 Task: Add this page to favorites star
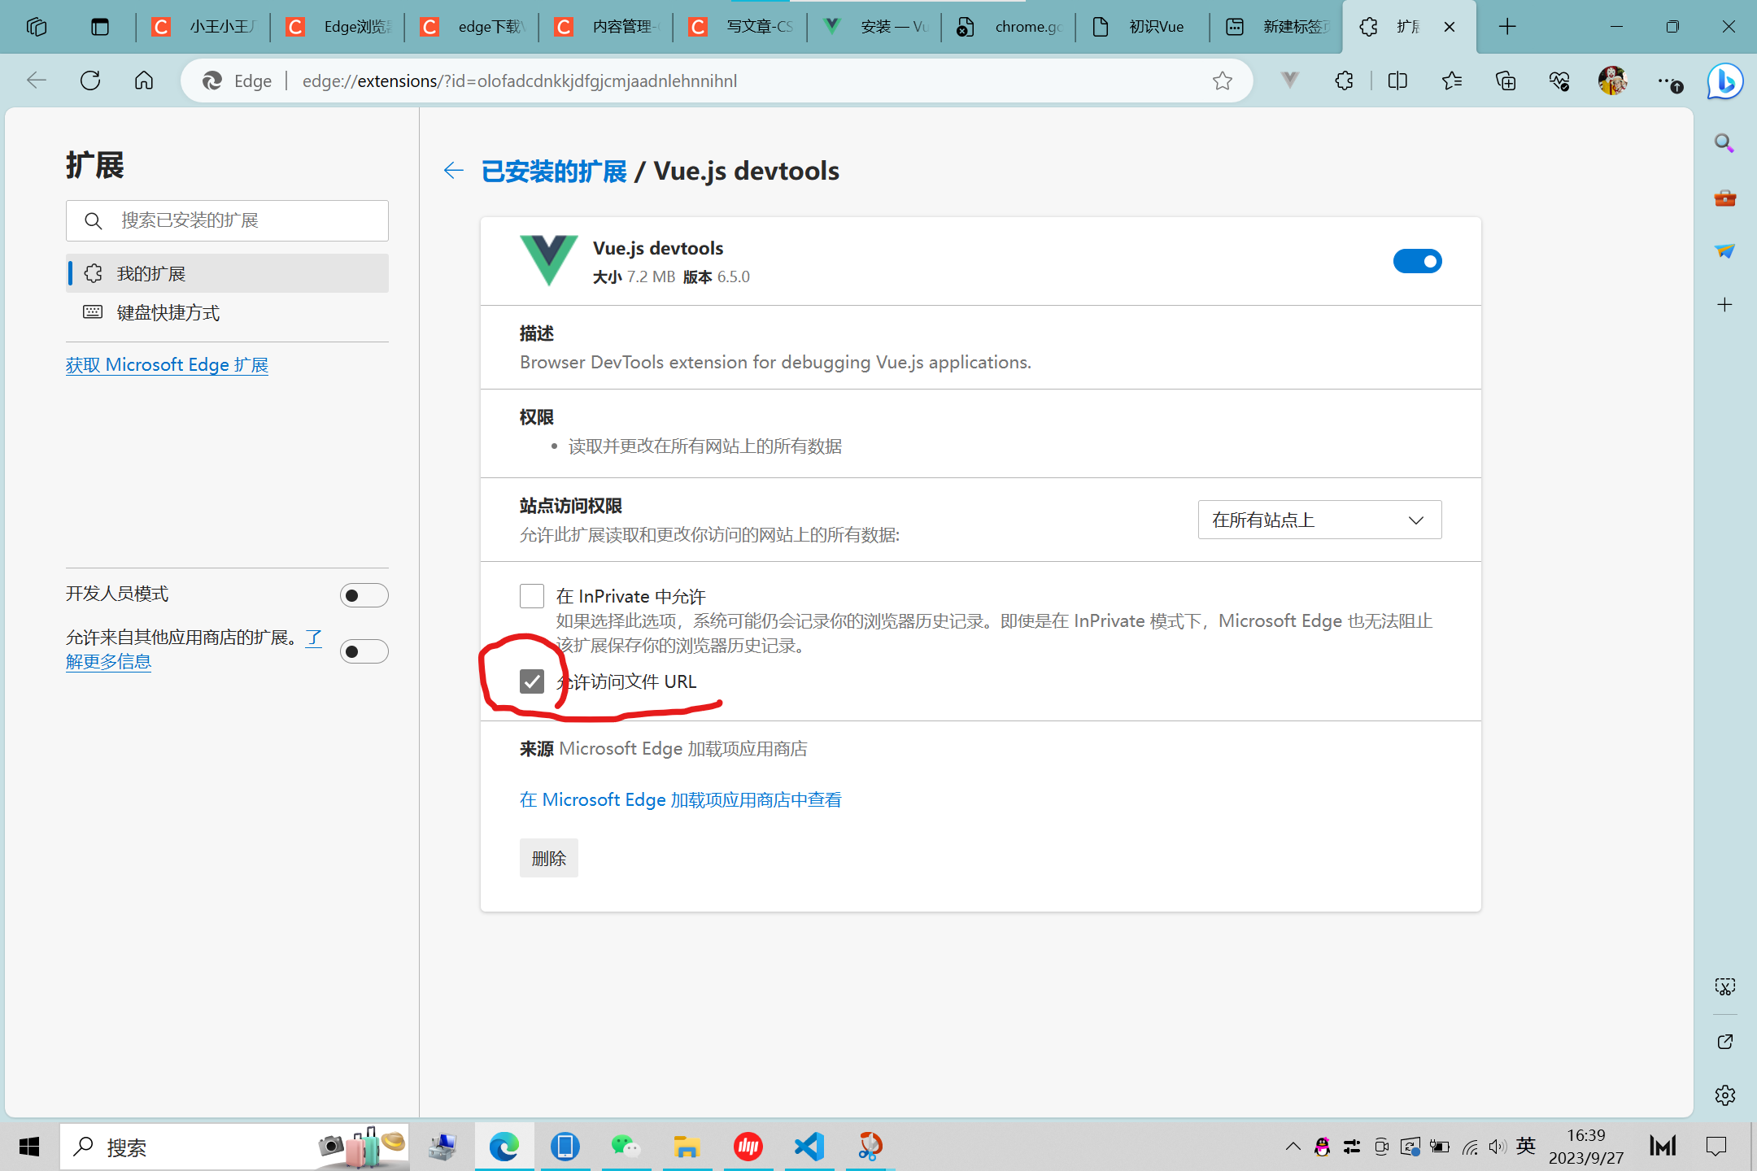pos(1222,81)
